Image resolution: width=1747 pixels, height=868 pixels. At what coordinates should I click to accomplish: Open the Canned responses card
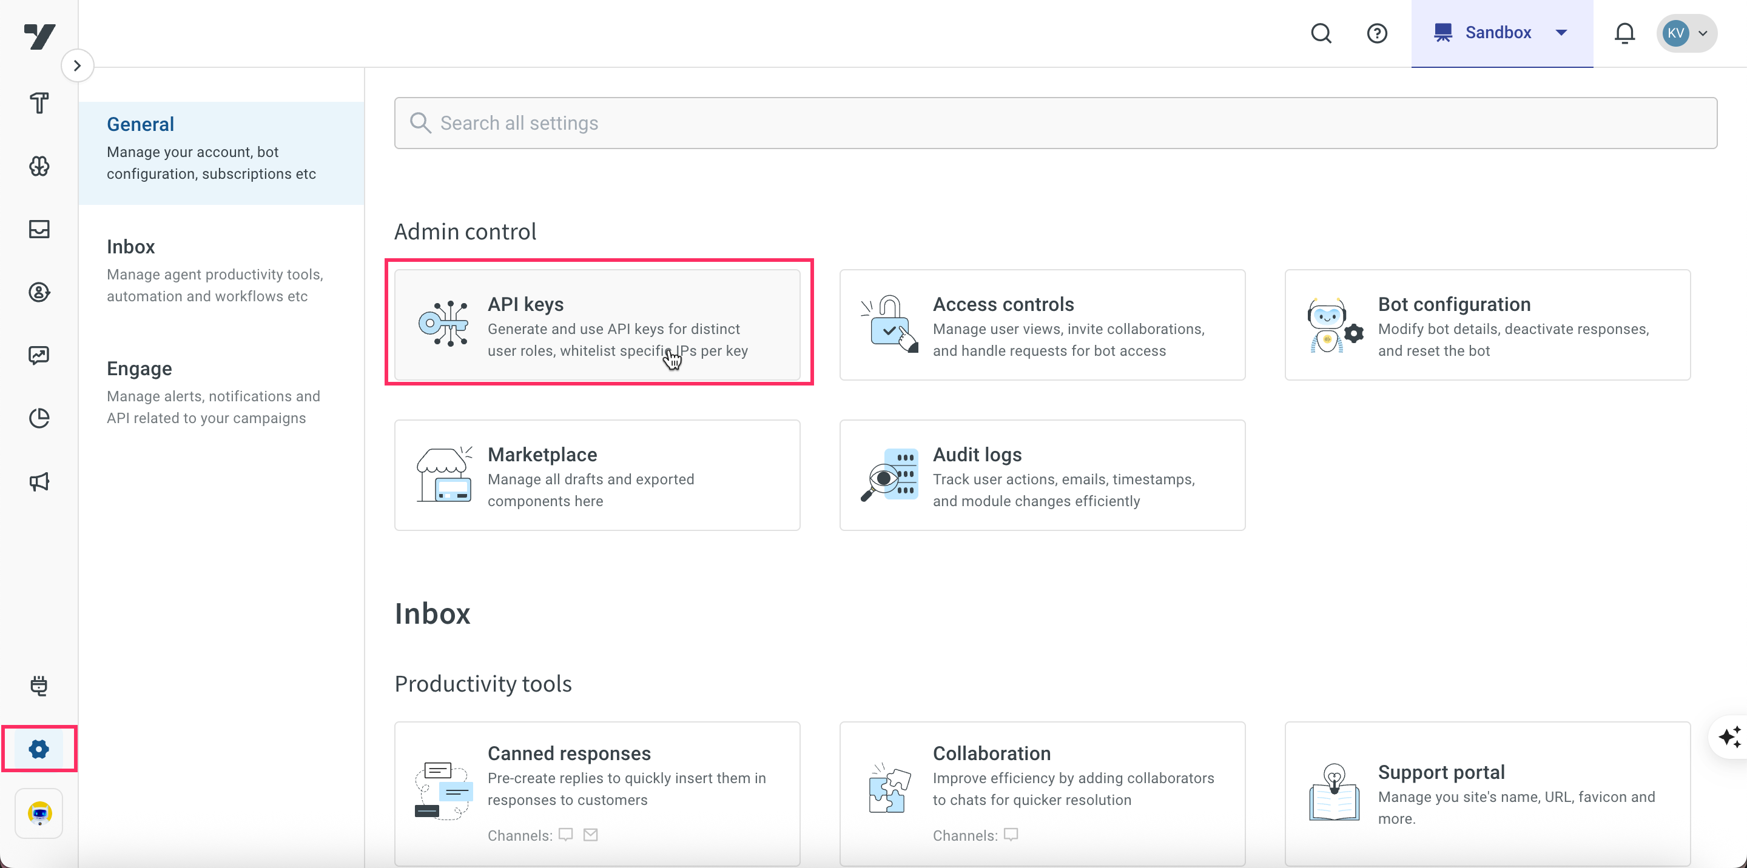(x=597, y=793)
